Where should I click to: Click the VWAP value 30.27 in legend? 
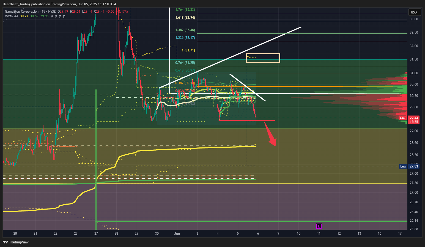point(24,16)
